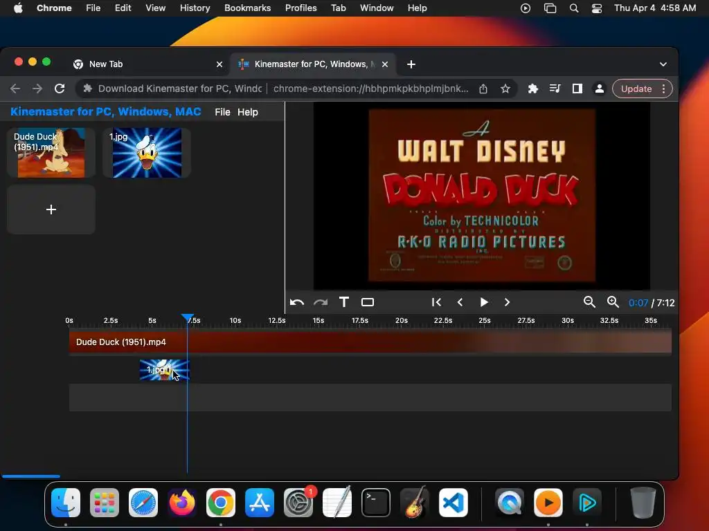This screenshot has width=709, height=531.
Task: Select the 1.jpg media thumbnail
Action: click(147, 153)
